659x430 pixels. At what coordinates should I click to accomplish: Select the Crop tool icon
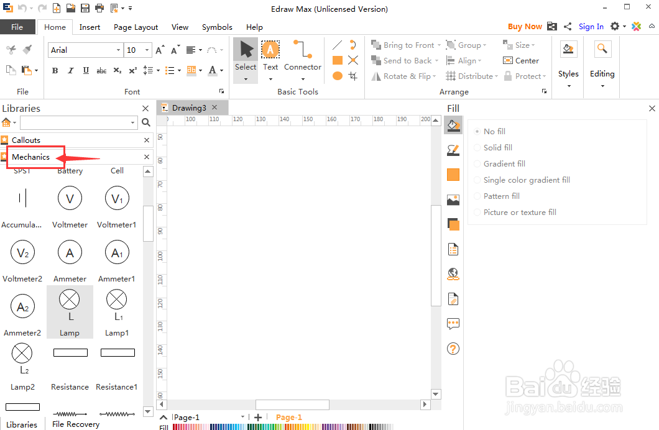tap(353, 76)
